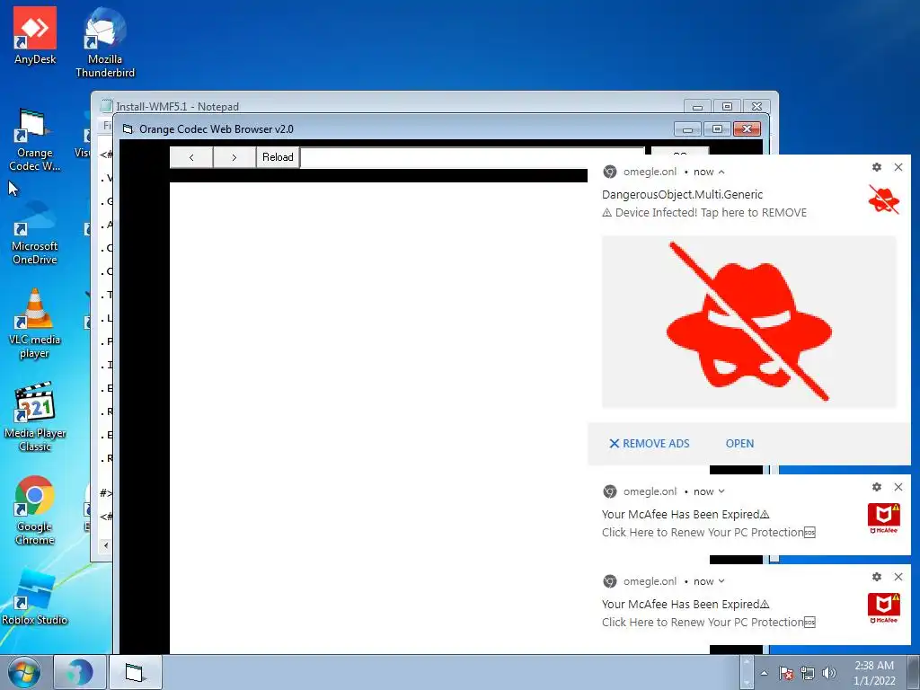The image size is (920, 690).
Task: Click small red hacker icon in notification
Action: (x=884, y=199)
